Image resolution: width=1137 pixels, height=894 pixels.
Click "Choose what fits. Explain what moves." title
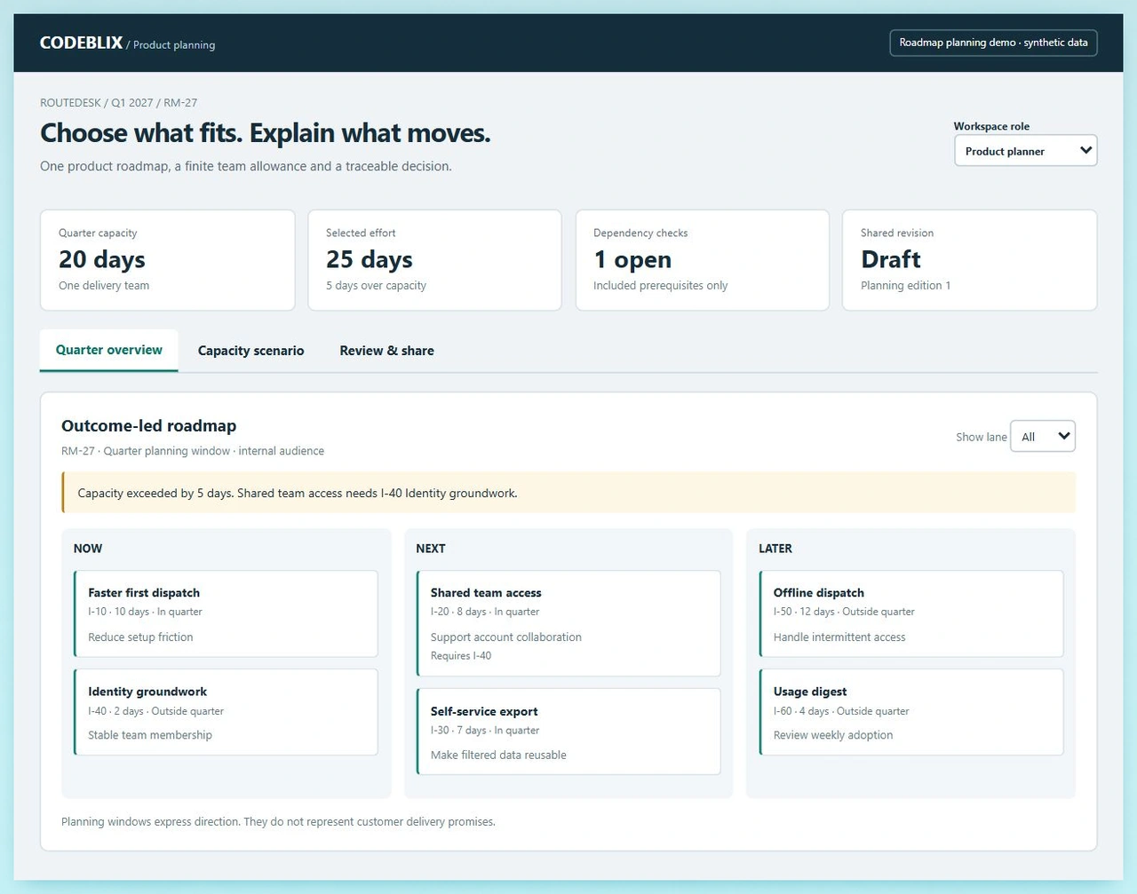266,133
